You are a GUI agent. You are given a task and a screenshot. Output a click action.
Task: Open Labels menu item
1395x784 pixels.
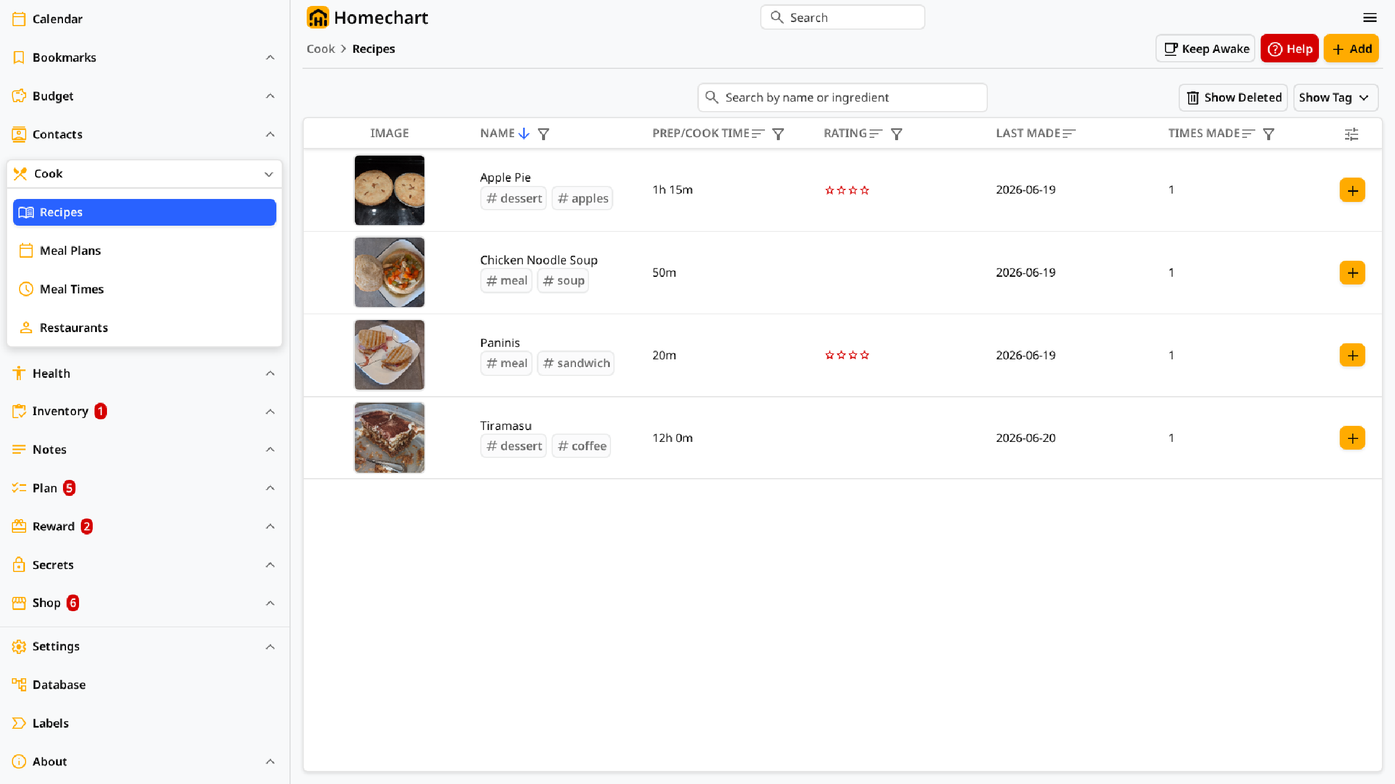[x=144, y=723]
